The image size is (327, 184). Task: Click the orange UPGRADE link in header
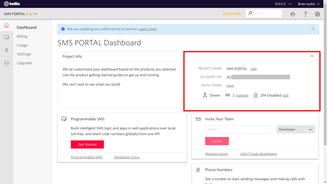coord(232,14)
